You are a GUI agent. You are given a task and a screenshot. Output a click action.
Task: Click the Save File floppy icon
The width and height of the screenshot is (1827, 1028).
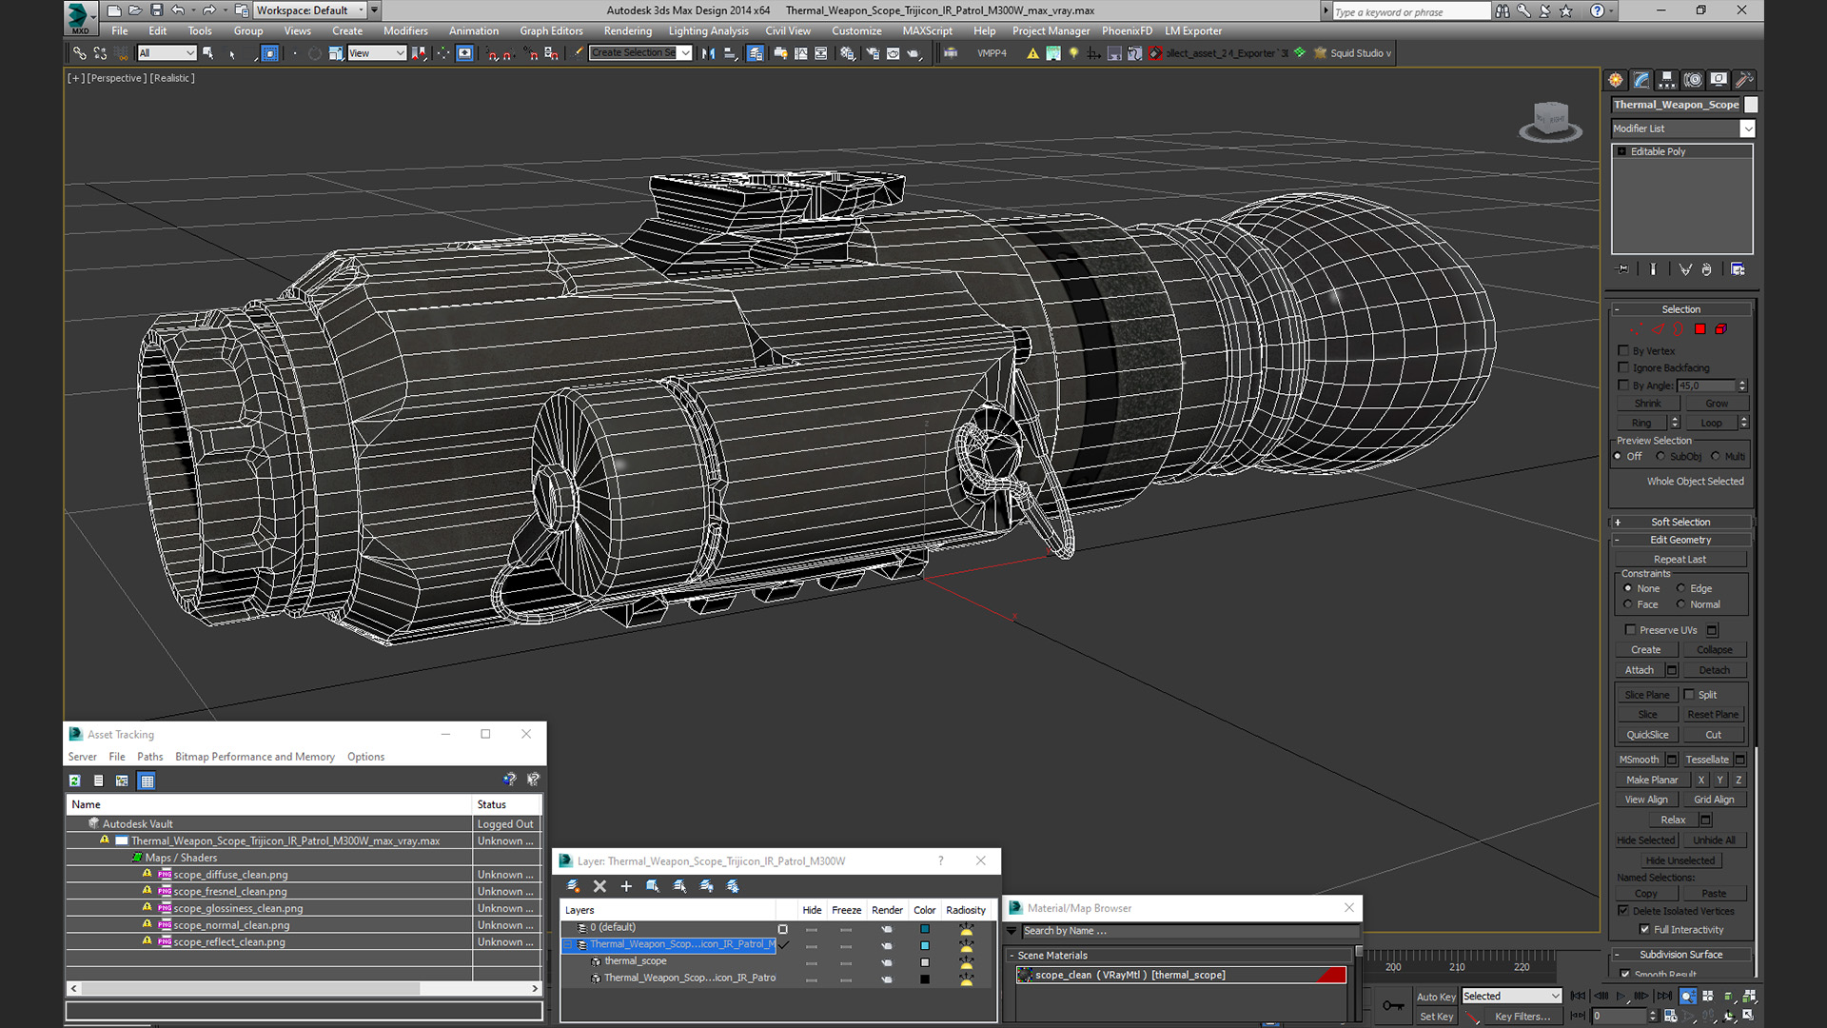pos(157,10)
